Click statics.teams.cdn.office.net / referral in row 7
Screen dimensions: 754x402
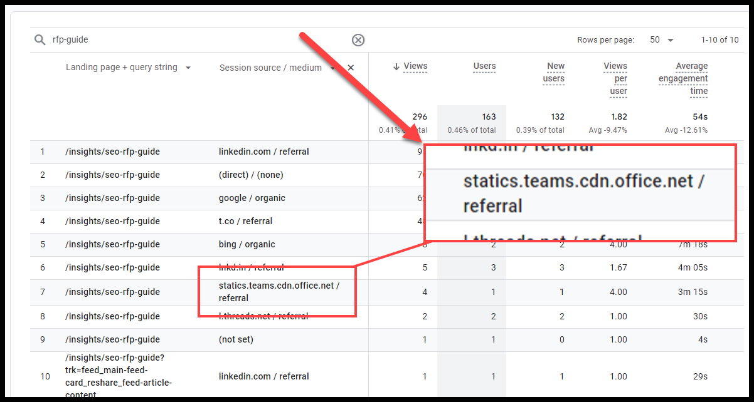(279, 292)
